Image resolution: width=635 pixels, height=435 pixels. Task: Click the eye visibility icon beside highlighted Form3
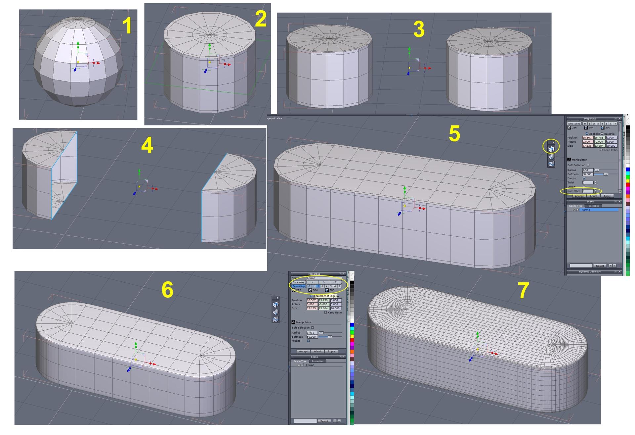tap(578, 210)
